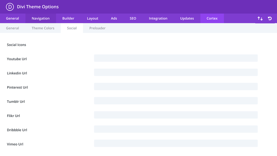Click the Vimeo Url input field
277x156 pixels.
pos(176,143)
